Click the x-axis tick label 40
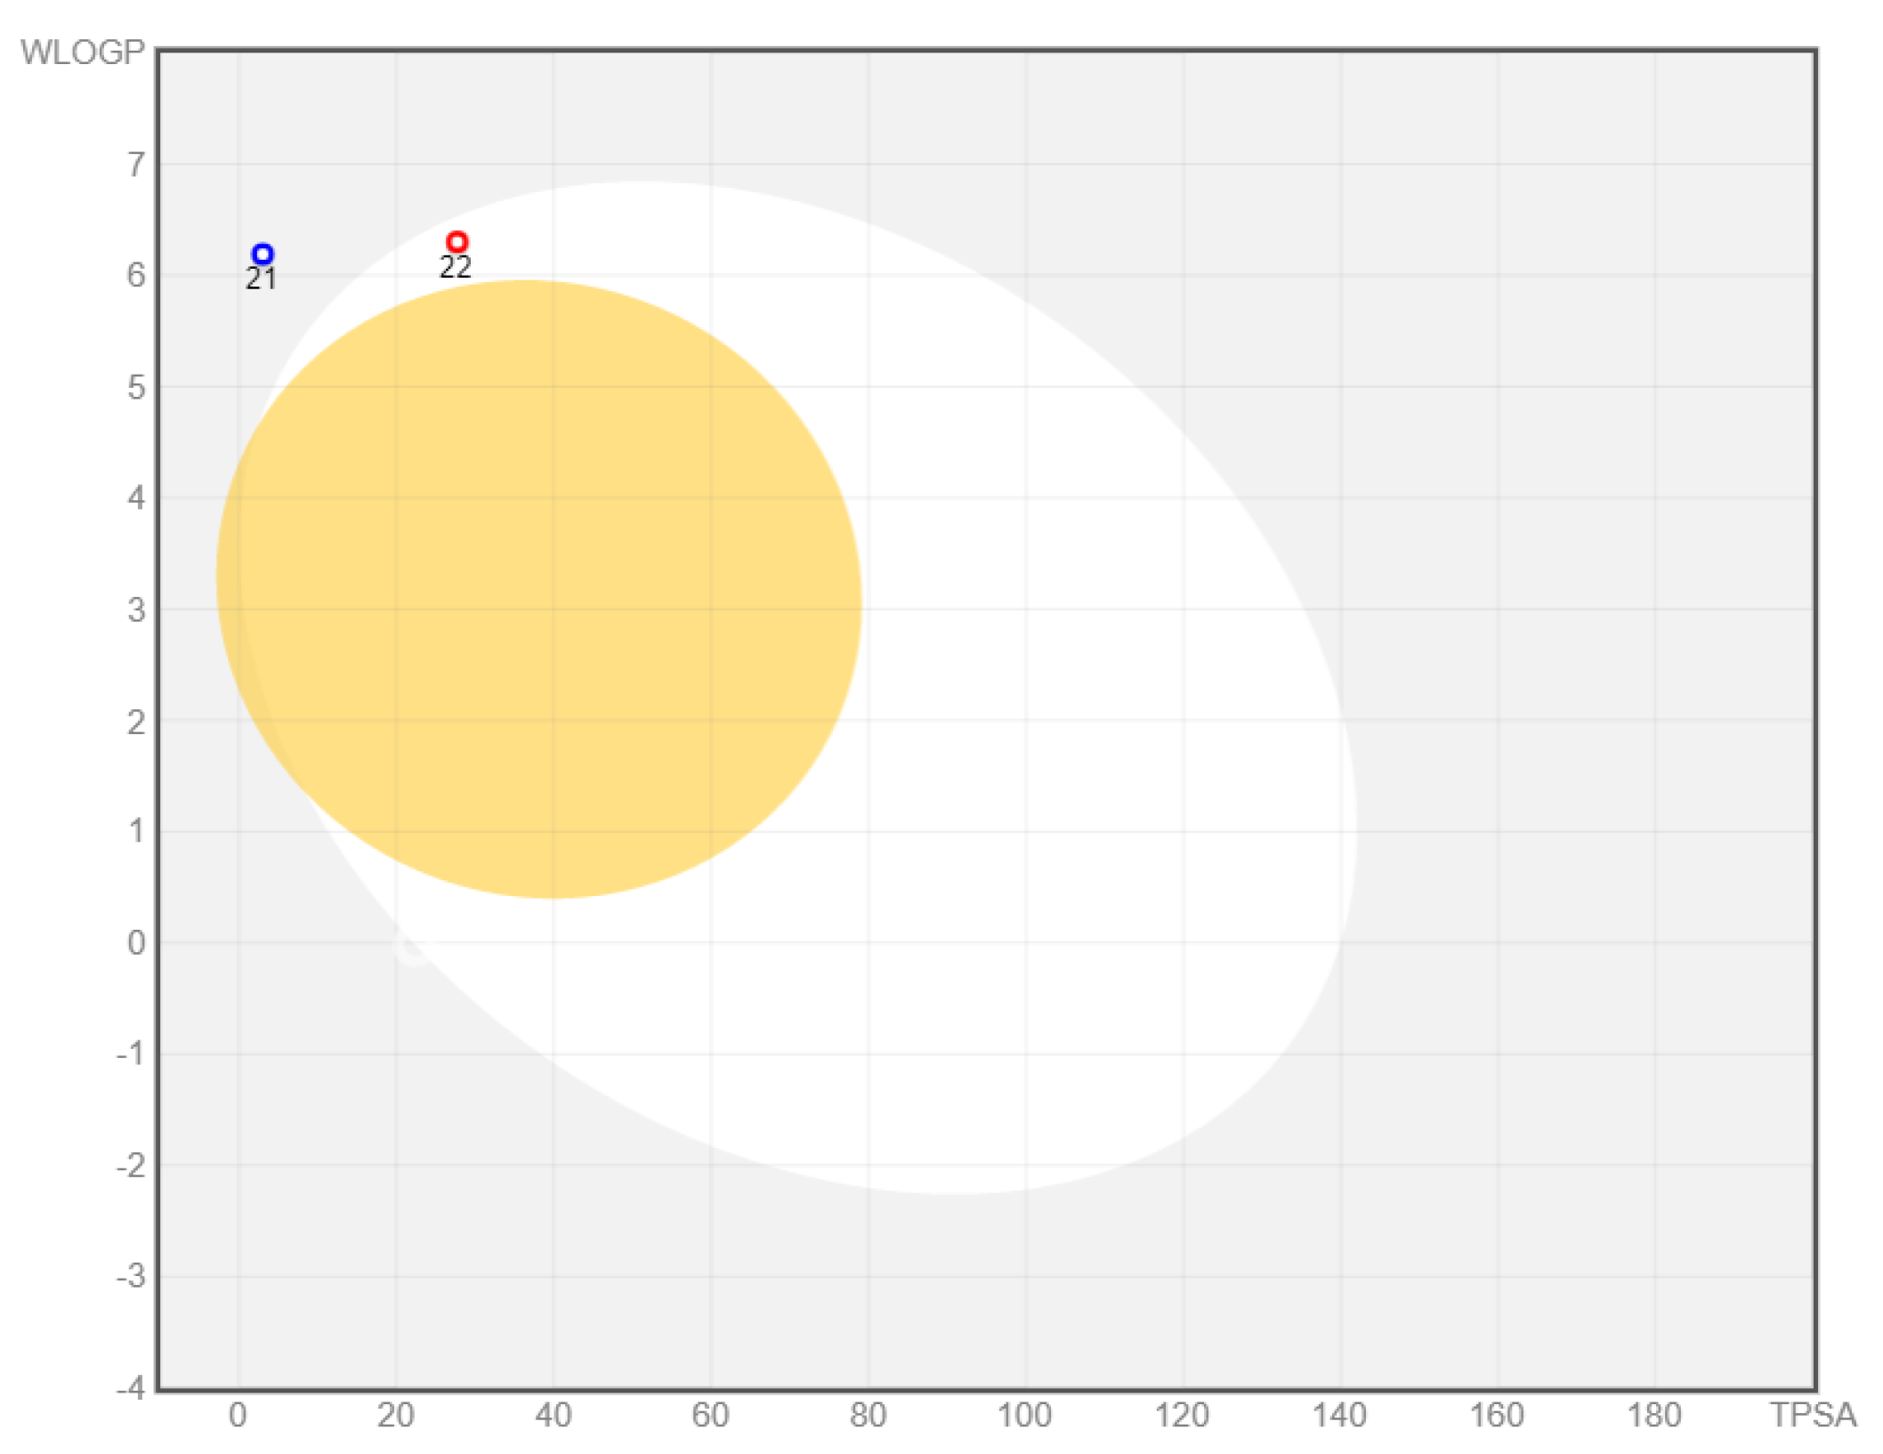The height and width of the screenshot is (1454, 1883). (553, 1415)
